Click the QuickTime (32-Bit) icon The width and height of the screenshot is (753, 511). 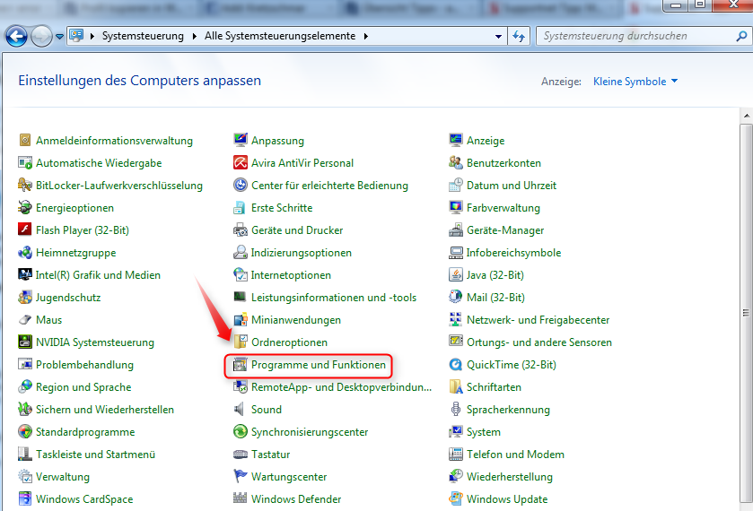coord(457,365)
